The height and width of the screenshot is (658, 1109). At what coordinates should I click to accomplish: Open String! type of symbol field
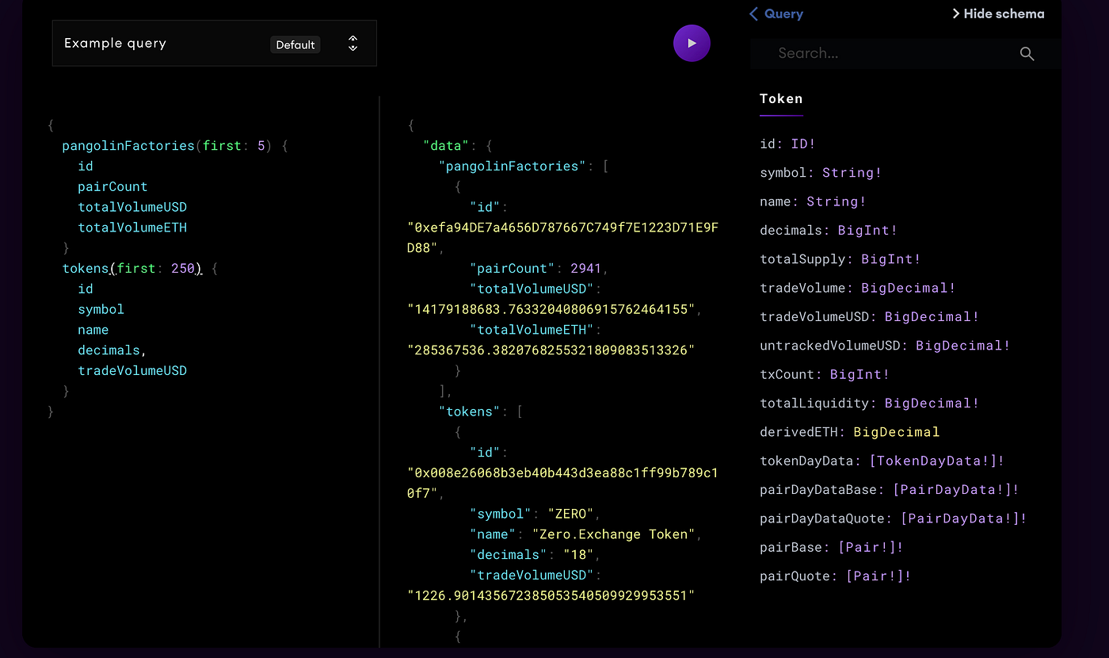click(852, 173)
